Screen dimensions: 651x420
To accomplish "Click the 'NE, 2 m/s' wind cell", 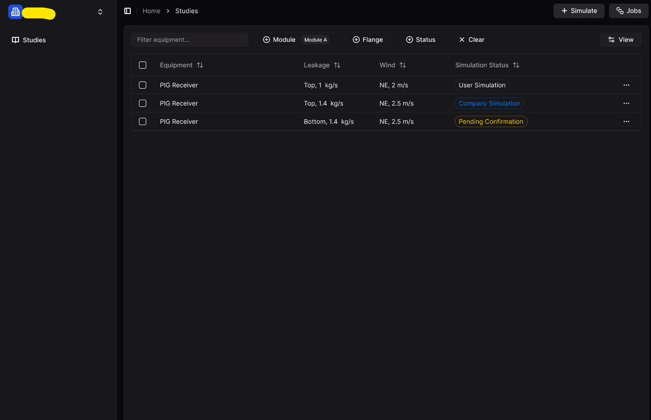I will point(394,85).
